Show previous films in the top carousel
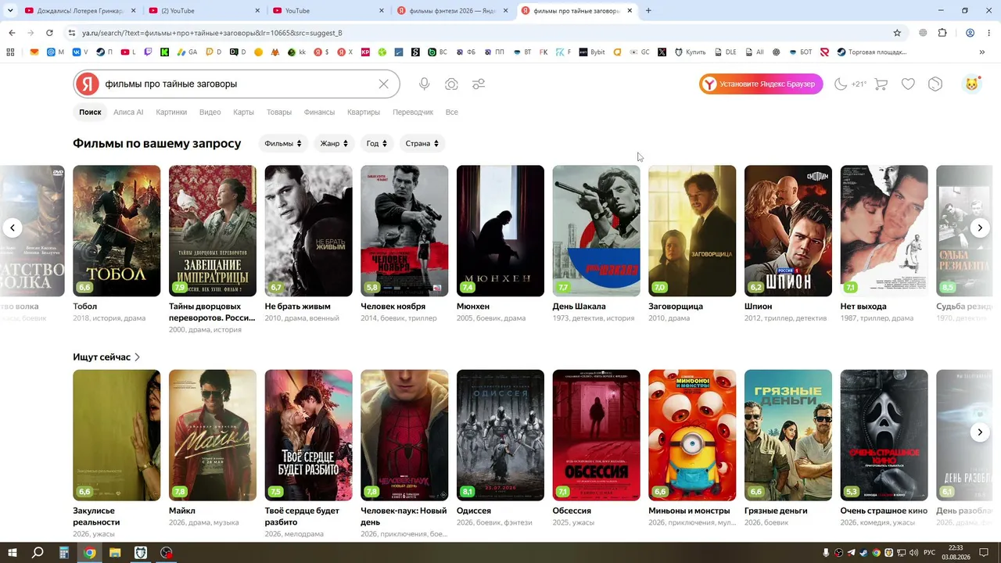 pyautogui.click(x=12, y=228)
